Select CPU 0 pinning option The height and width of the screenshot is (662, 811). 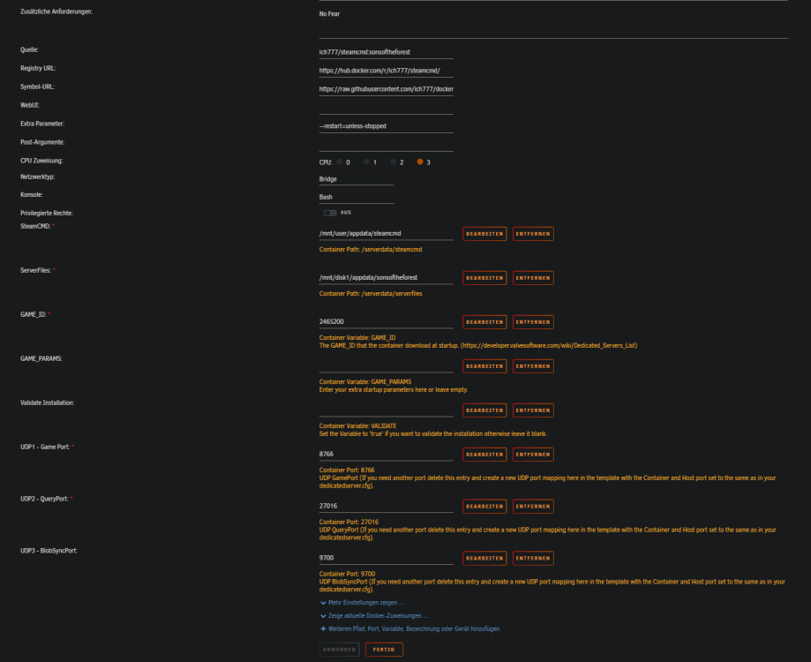click(x=340, y=162)
